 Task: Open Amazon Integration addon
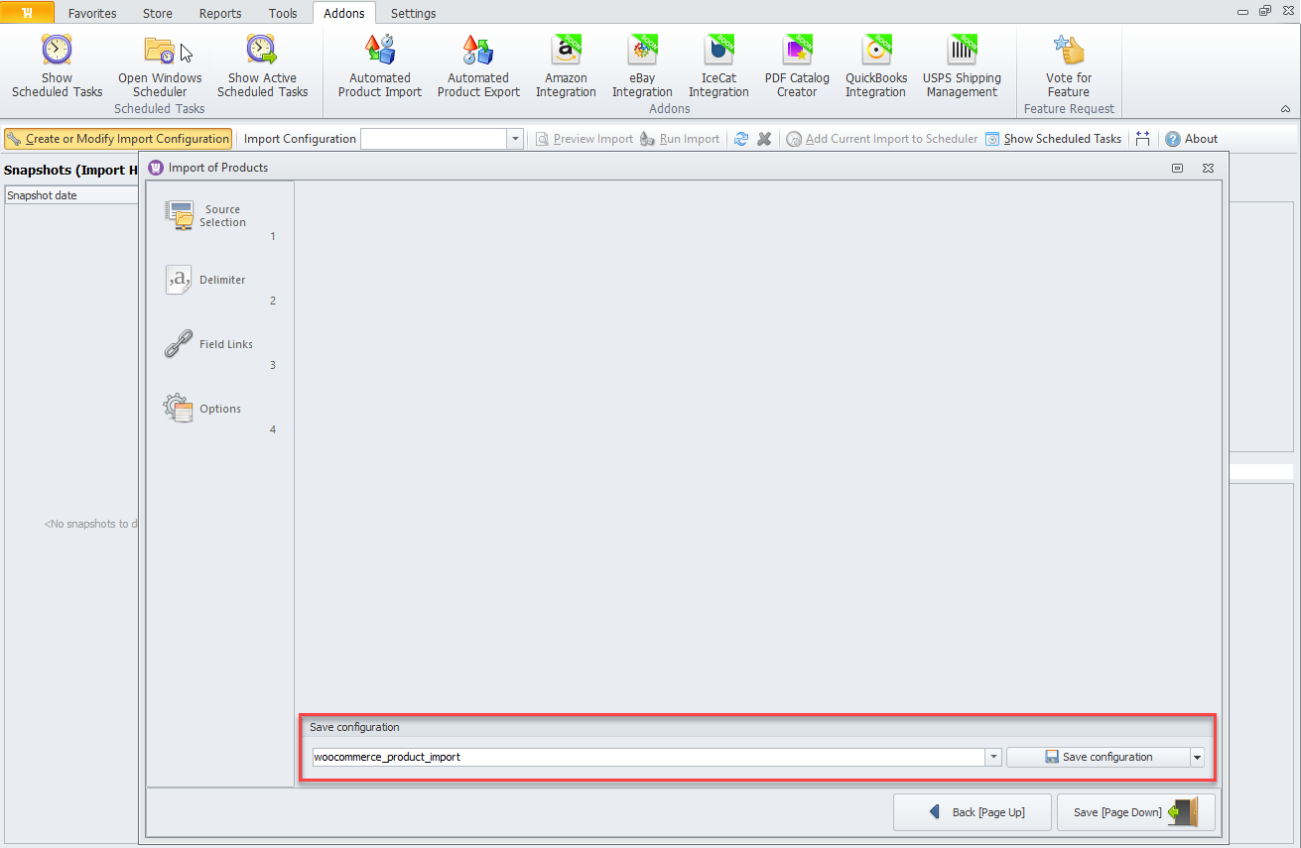566,65
